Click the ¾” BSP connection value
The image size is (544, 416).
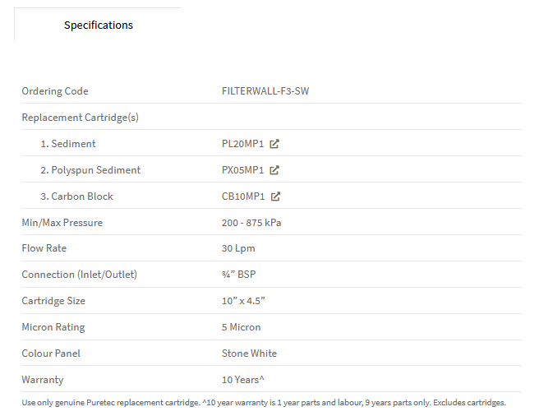pos(238,275)
